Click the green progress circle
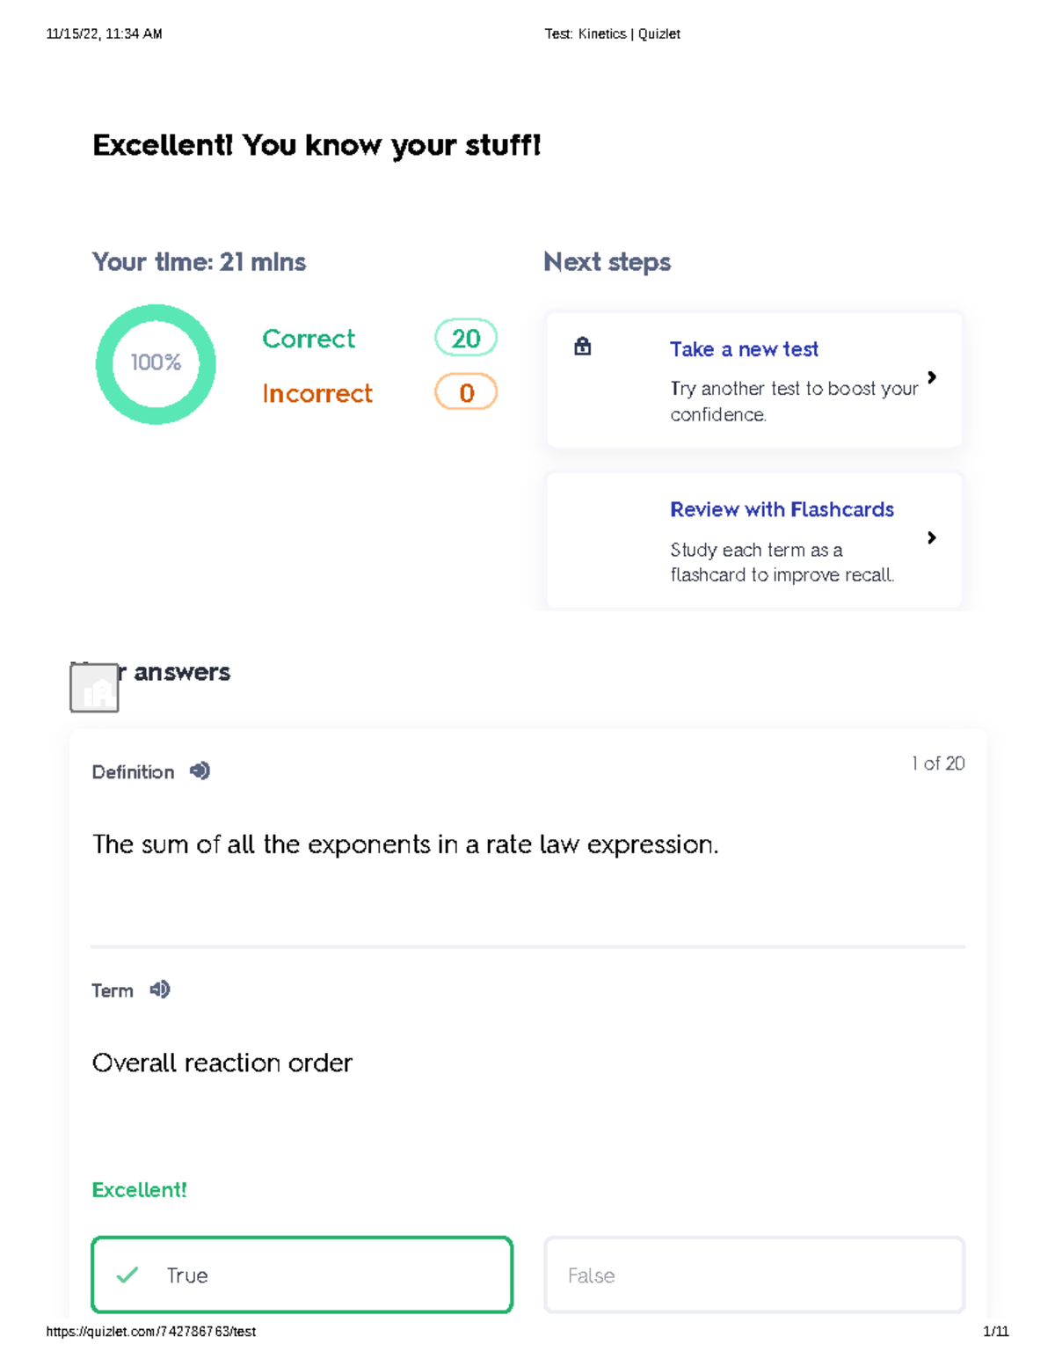Screen dimensions: 1055x1366 pyautogui.click(x=156, y=363)
